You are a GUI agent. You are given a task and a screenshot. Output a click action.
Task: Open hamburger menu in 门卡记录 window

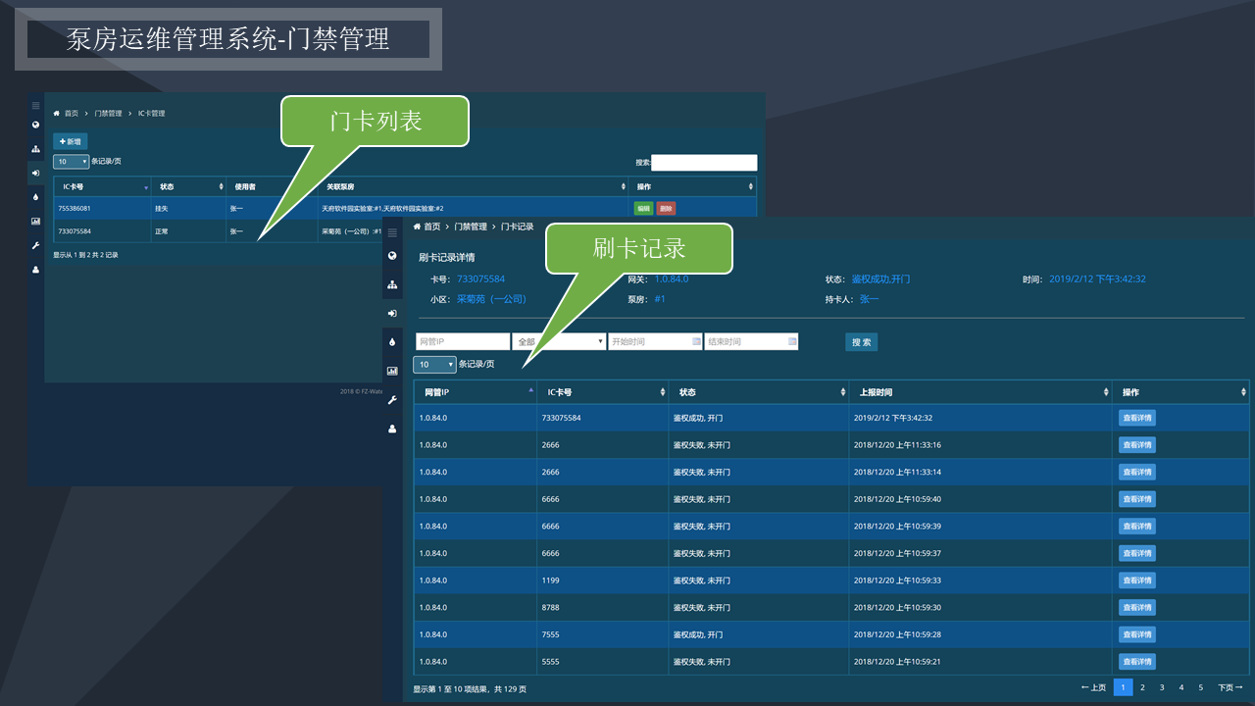(x=392, y=233)
